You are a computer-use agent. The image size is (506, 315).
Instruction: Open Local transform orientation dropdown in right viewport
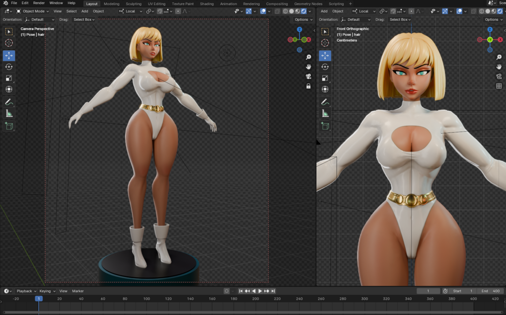[364, 11]
